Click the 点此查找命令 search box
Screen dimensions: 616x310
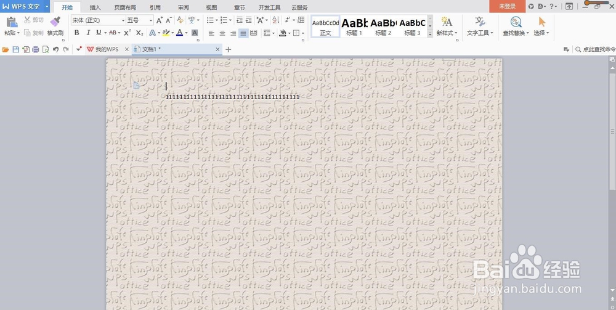click(596, 49)
